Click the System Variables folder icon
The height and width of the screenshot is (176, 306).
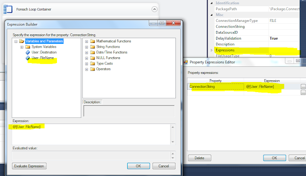point(28,47)
